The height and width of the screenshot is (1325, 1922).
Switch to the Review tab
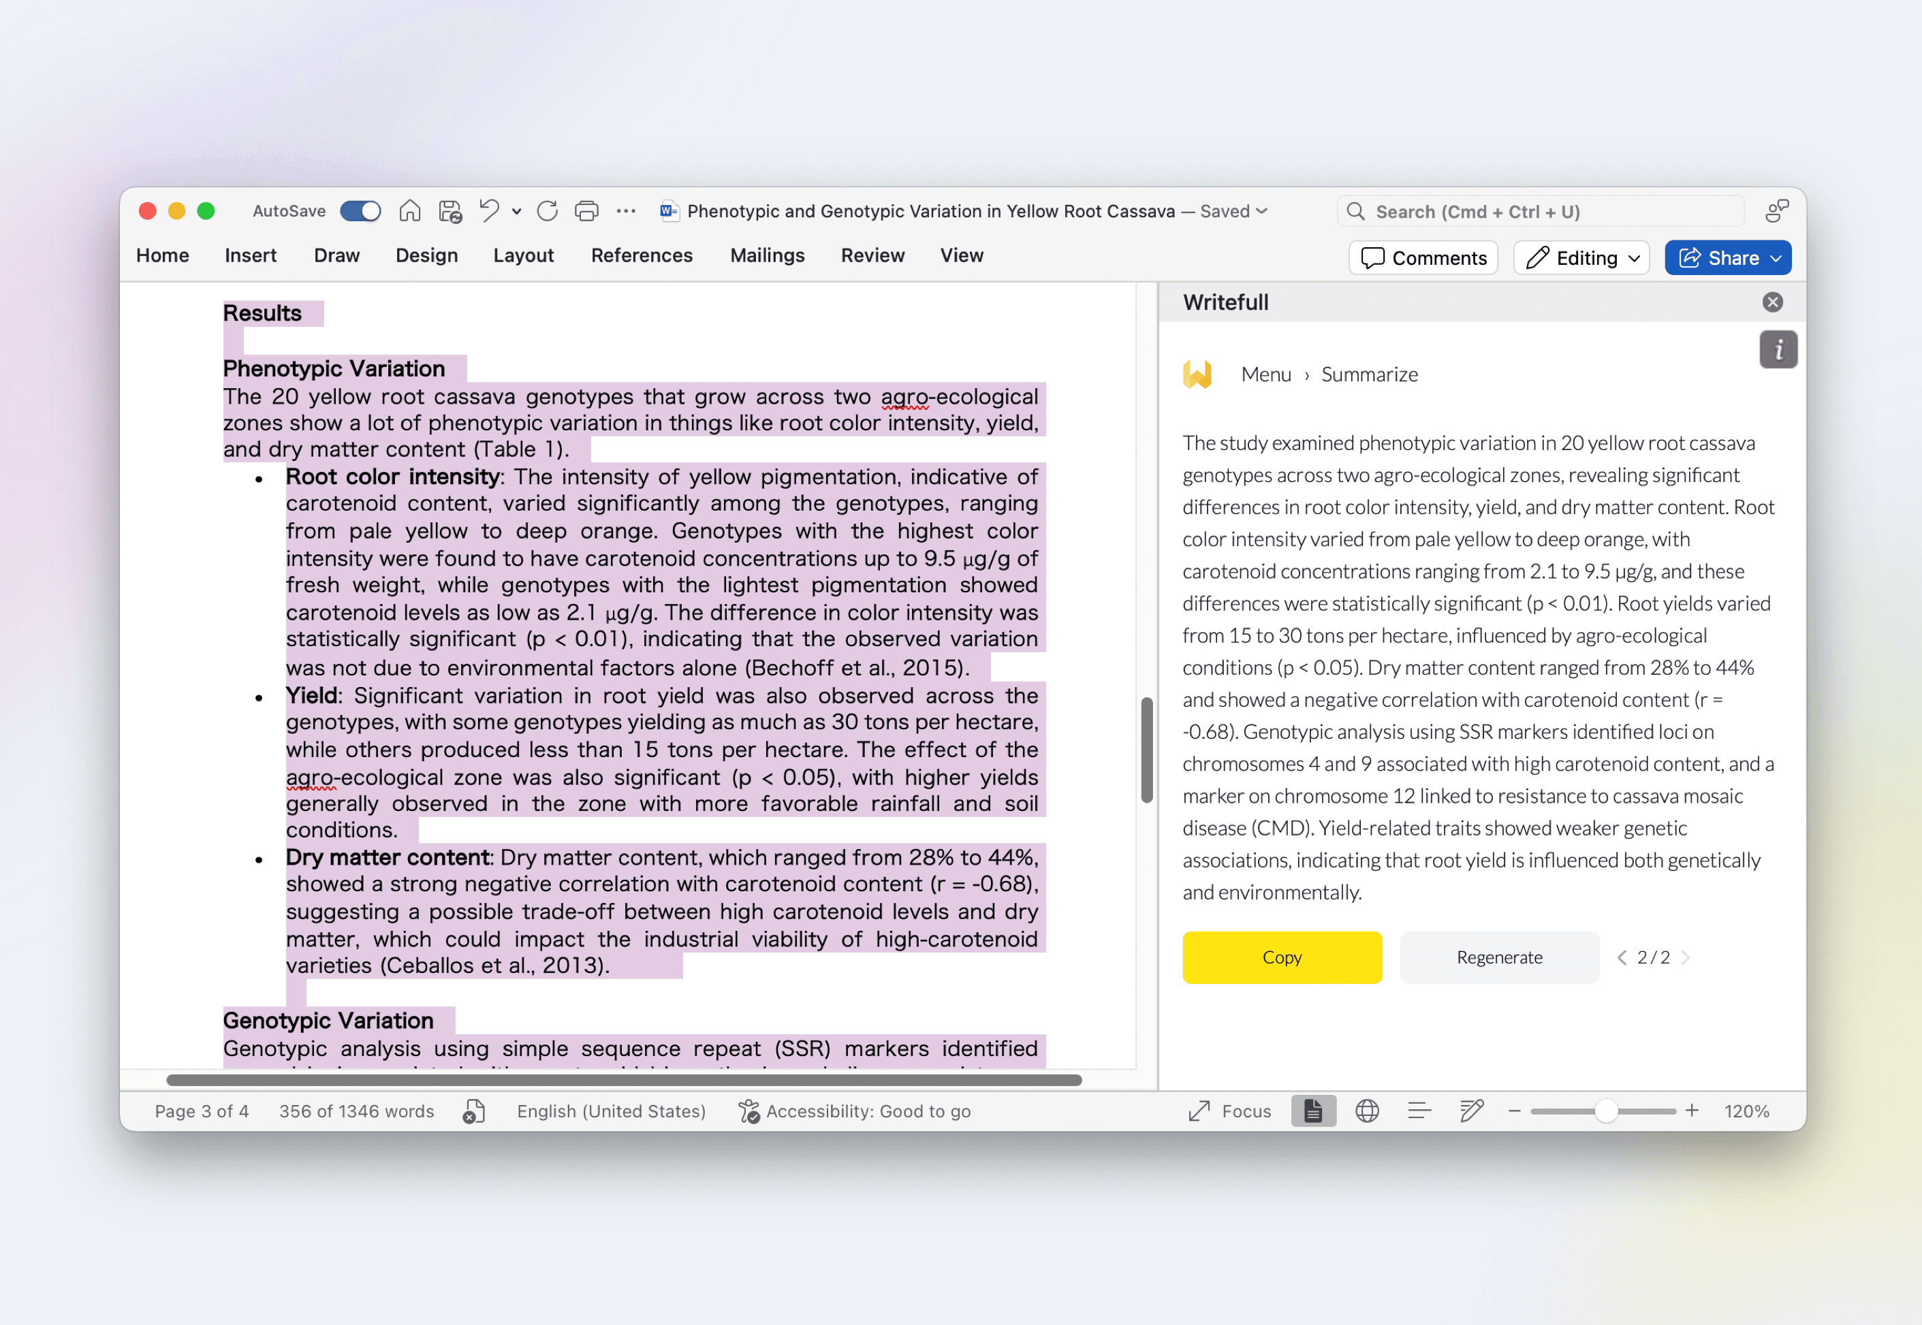coord(872,256)
